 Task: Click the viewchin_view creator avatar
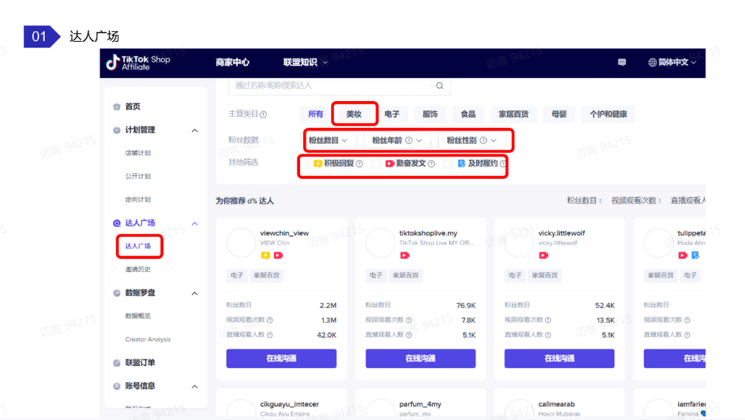[x=242, y=243]
